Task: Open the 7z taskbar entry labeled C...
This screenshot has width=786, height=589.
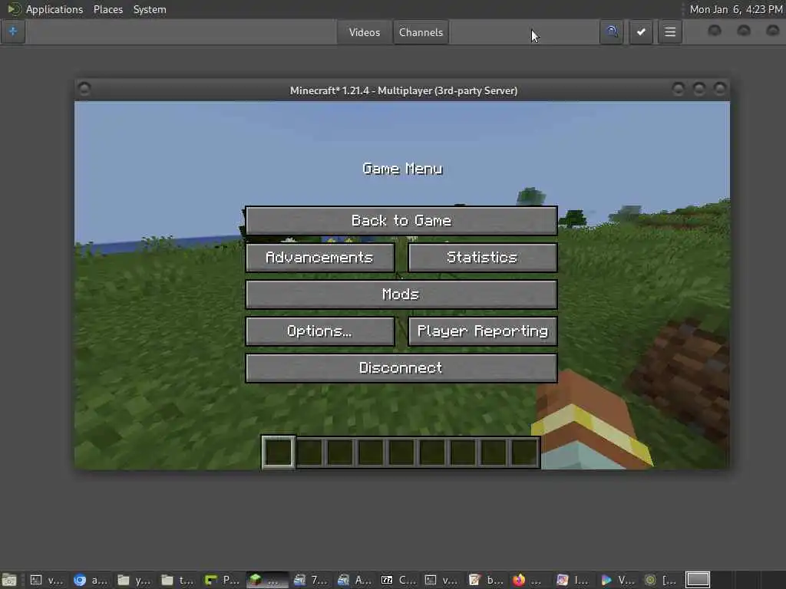Action: click(398, 580)
